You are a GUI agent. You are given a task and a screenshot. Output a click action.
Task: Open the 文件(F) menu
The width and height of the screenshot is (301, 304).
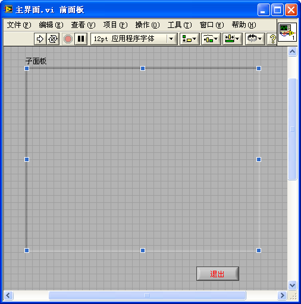[19, 25]
